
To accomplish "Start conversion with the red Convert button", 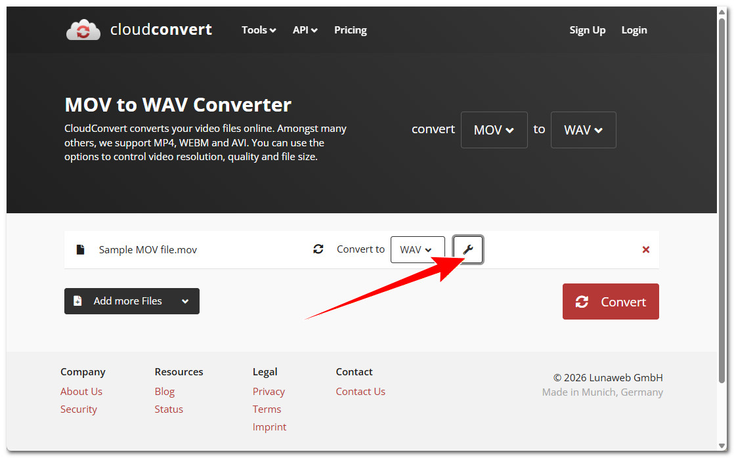I will 610,302.
